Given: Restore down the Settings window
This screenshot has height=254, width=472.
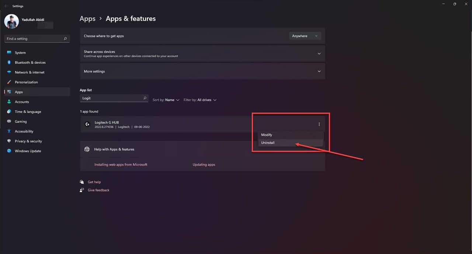Looking at the screenshot, I should click(x=454, y=4).
